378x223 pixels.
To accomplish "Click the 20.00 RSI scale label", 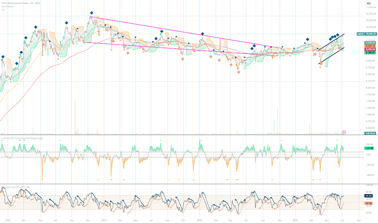I will point(369,212).
